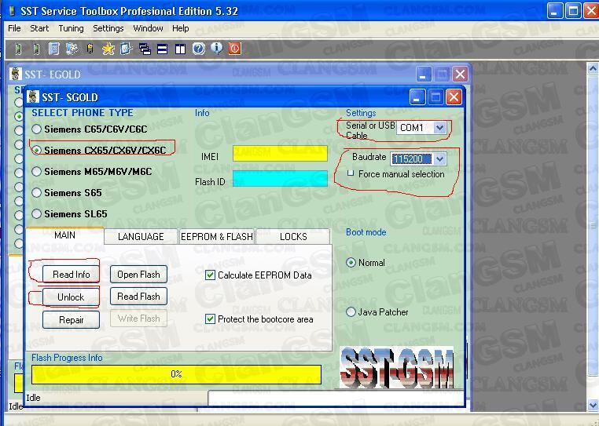Open the Baudrate 115200 dropdown

click(x=439, y=158)
